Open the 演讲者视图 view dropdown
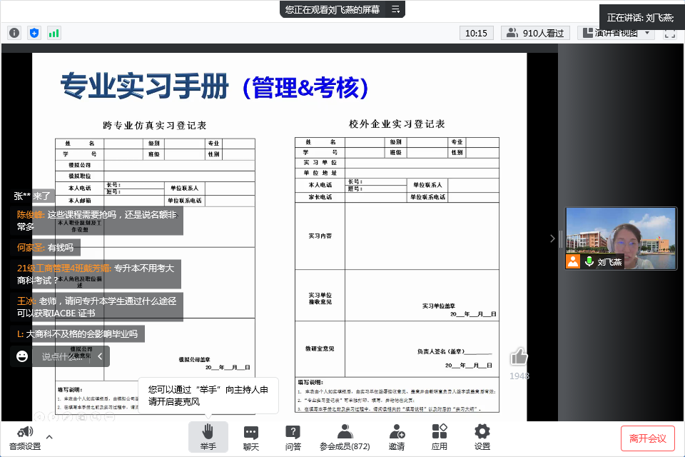The width and height of the screenshot is (685, 457). click(x=616, y=33)
